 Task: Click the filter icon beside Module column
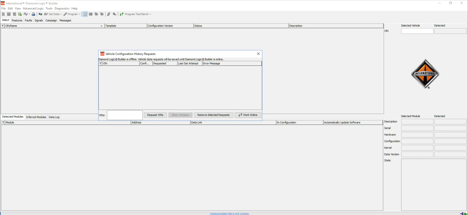click(3, 123)
